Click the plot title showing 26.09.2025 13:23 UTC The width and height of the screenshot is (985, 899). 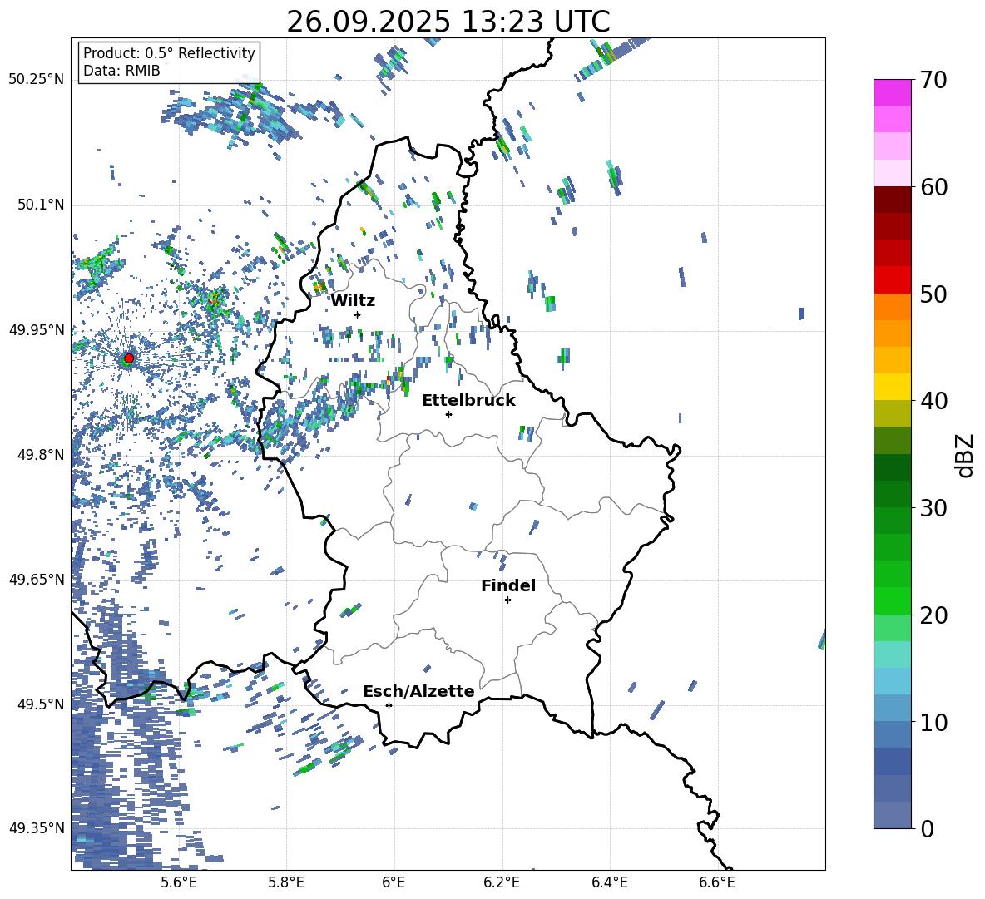tap(448, 22)
